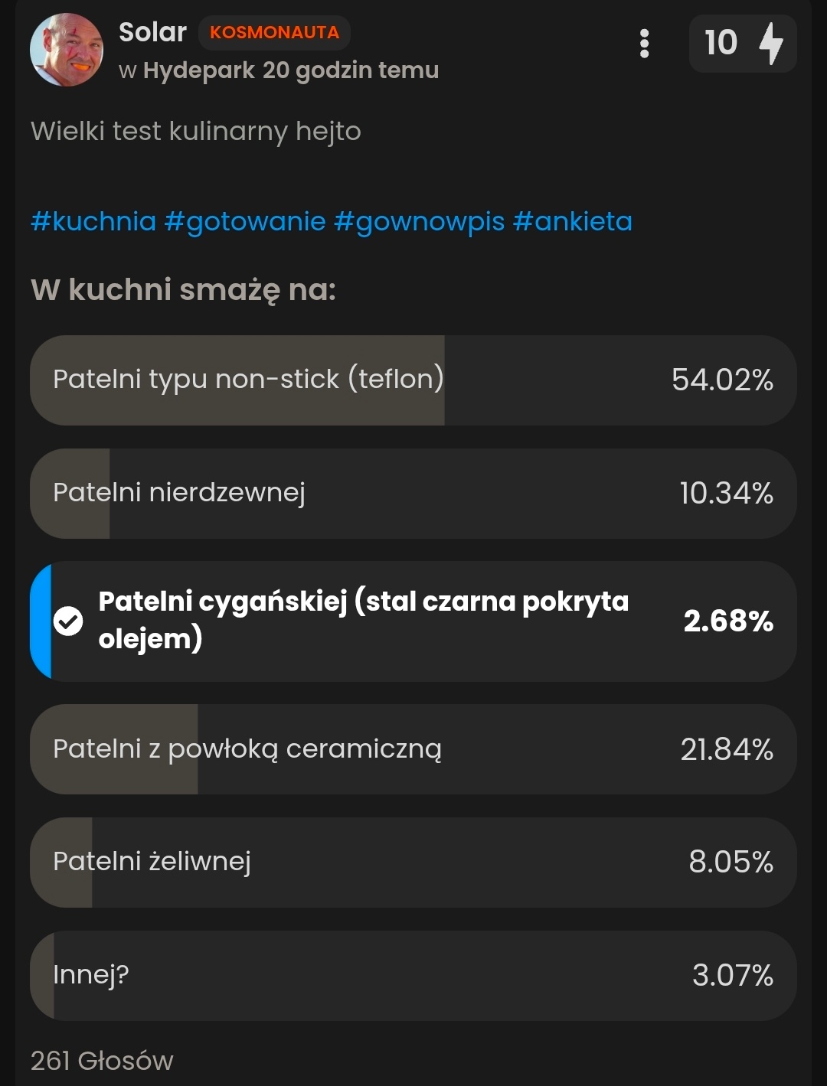Click the vote count number 10
827x1086 pixels.
click(x=721, y=44)
